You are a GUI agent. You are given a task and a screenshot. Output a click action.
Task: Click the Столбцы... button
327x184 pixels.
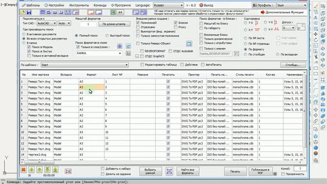293,65
